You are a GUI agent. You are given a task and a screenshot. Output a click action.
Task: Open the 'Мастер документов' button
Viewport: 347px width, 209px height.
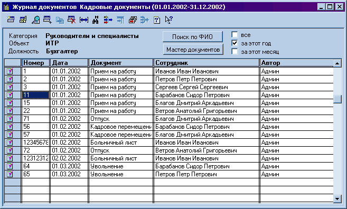point(193,50)
